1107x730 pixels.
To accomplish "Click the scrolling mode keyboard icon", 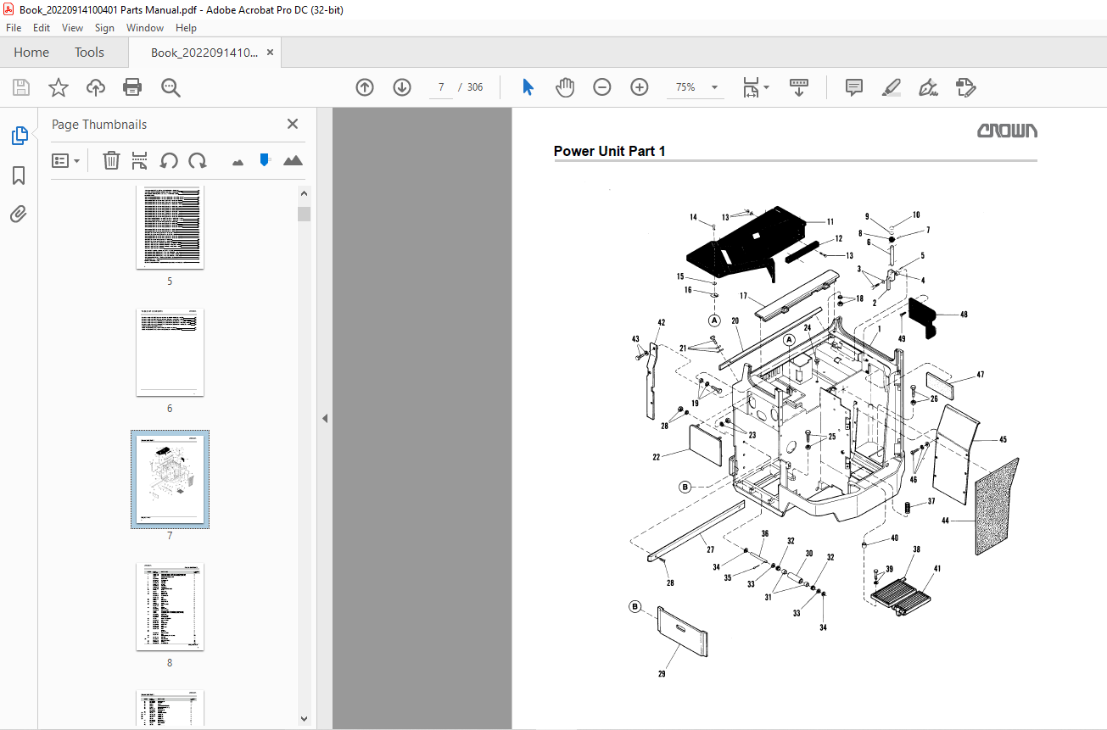I will coord(798,87).
